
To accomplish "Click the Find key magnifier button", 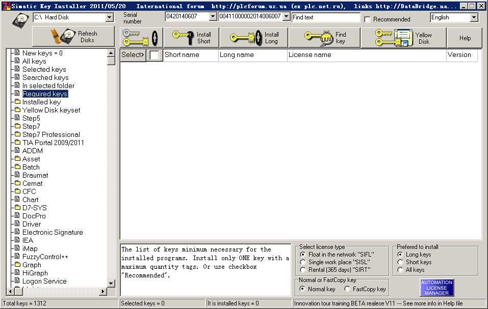I will 324,38.
